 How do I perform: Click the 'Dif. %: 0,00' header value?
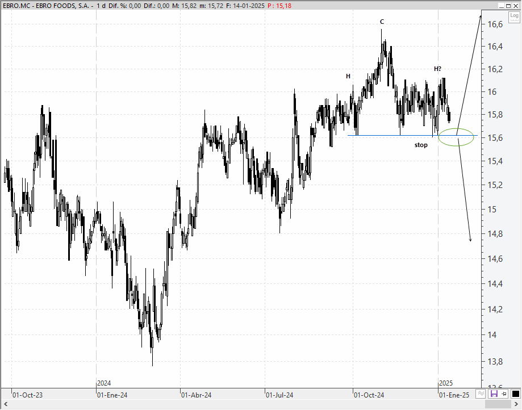[124, 6]
